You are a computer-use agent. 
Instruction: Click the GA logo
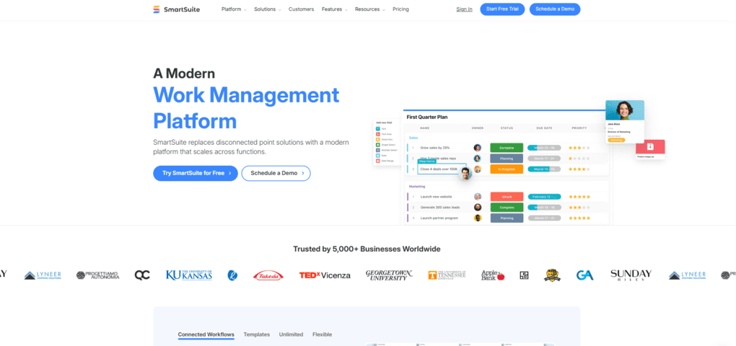[585, 275]
